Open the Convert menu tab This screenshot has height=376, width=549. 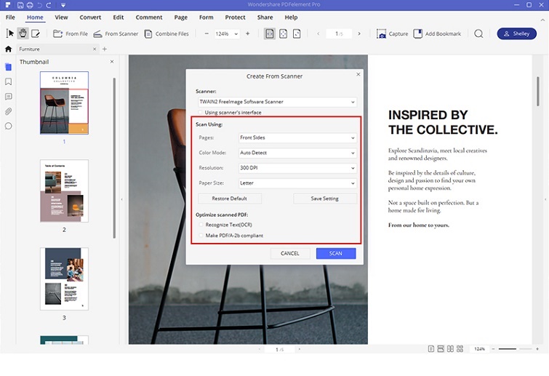point(90,17)
